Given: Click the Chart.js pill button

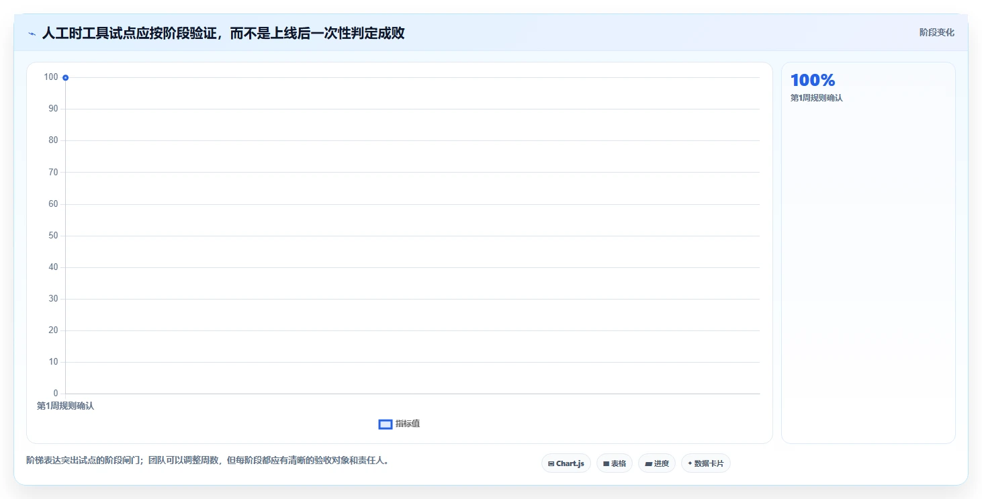Looking at the screenshot, I should [x=566, y=463].
